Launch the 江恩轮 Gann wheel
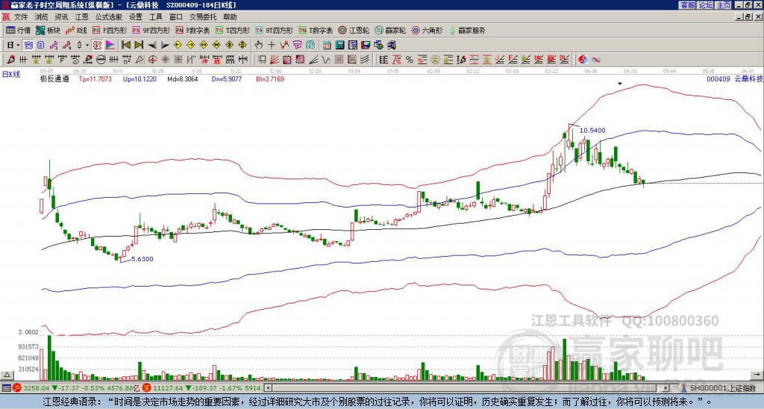This screenshot has width=764, height=409. click(x=354, y=30)
